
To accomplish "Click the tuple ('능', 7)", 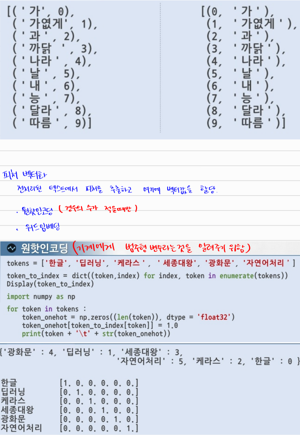I will (x=46, y=98).
